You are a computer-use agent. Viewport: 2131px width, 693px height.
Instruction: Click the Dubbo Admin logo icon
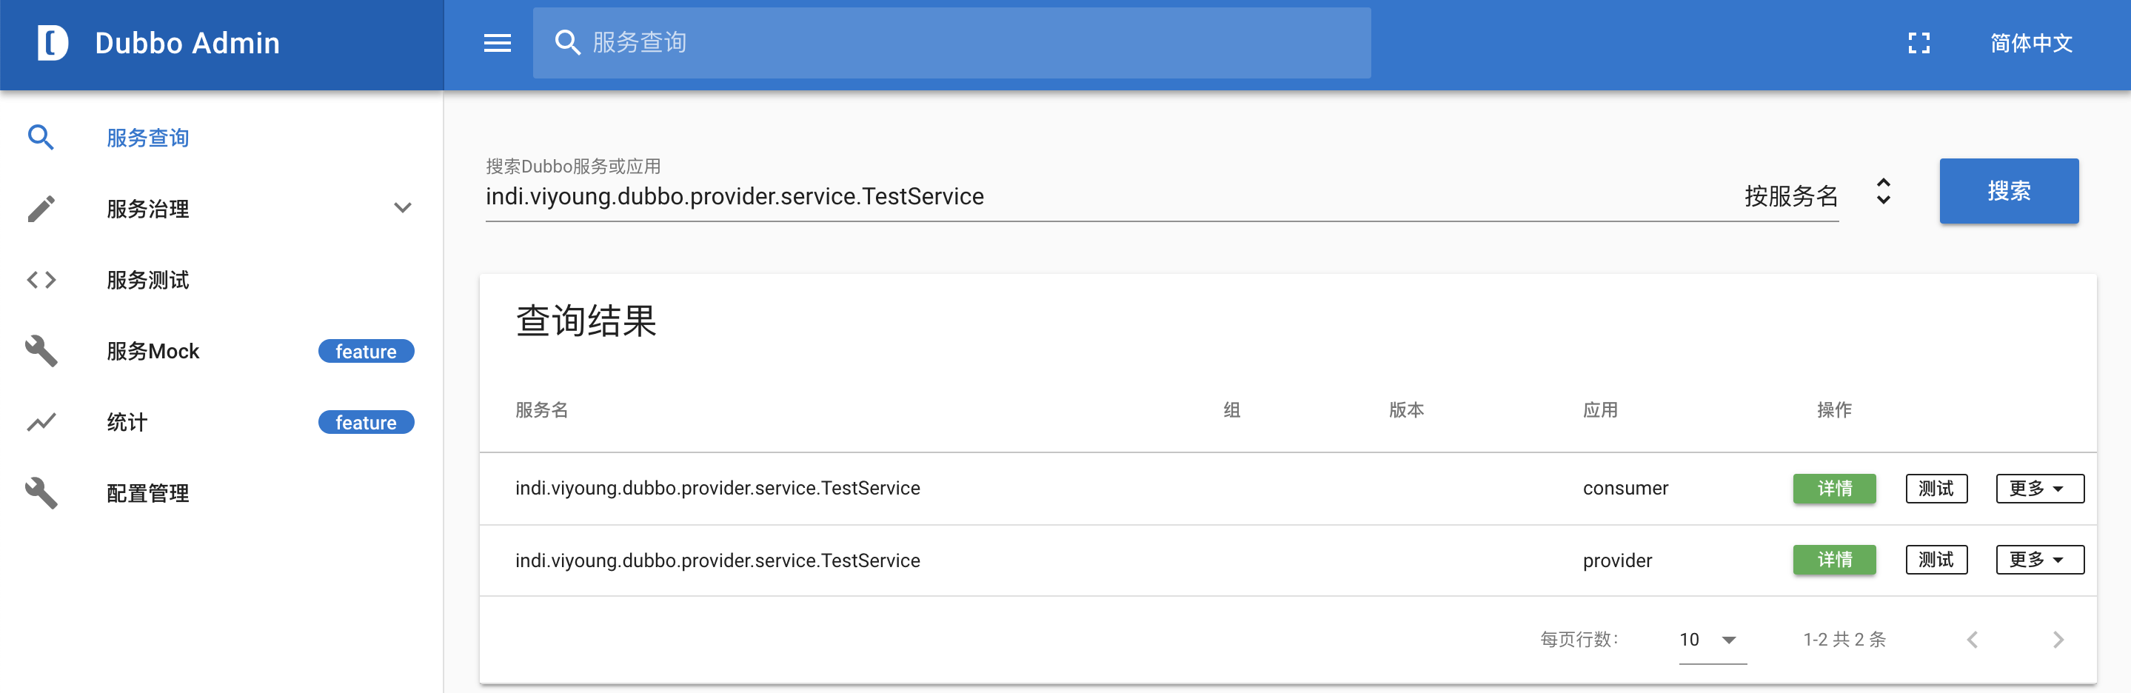tap(52, 43)
